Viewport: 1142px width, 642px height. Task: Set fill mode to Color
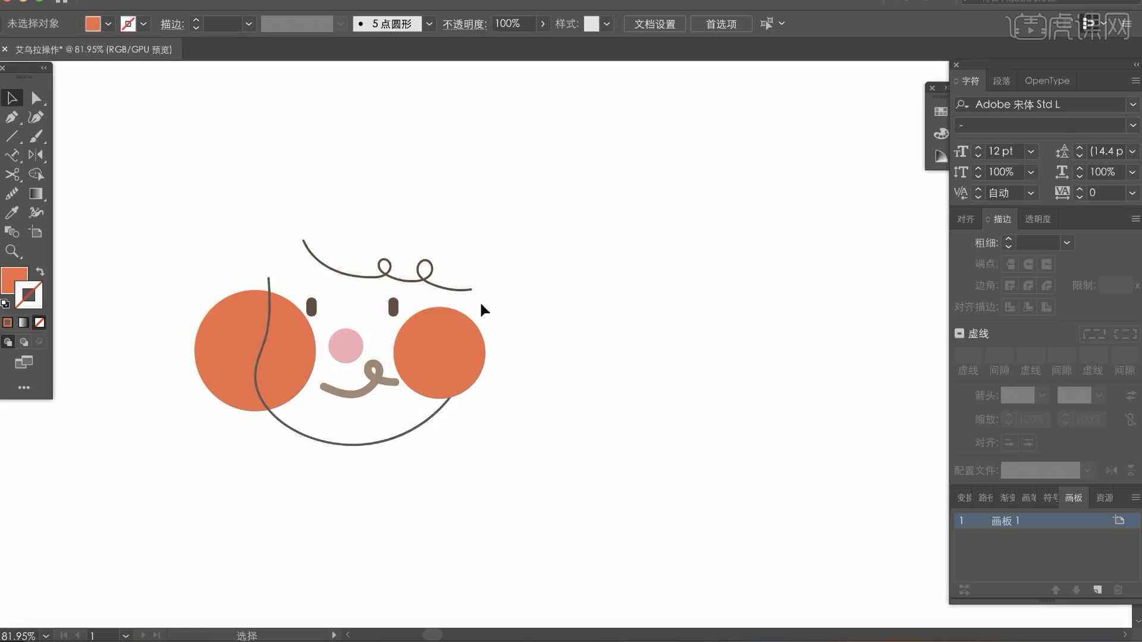(x=8, y=322)
